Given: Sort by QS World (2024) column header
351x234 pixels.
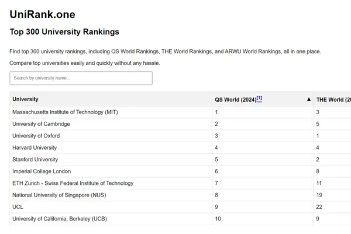Looking at the screenshot, I should tap(235, 99).
